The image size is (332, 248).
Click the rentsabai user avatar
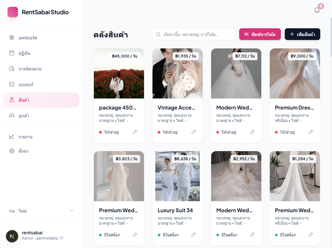click(x=12, y=236)
